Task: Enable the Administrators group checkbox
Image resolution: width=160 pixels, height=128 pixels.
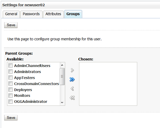Action: click(x=11, y=72)
